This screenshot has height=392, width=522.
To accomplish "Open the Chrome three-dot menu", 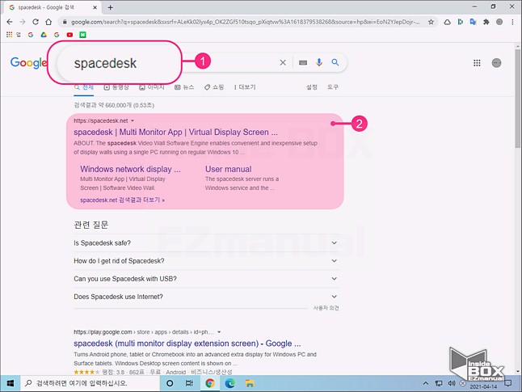I will click(512, 22).
